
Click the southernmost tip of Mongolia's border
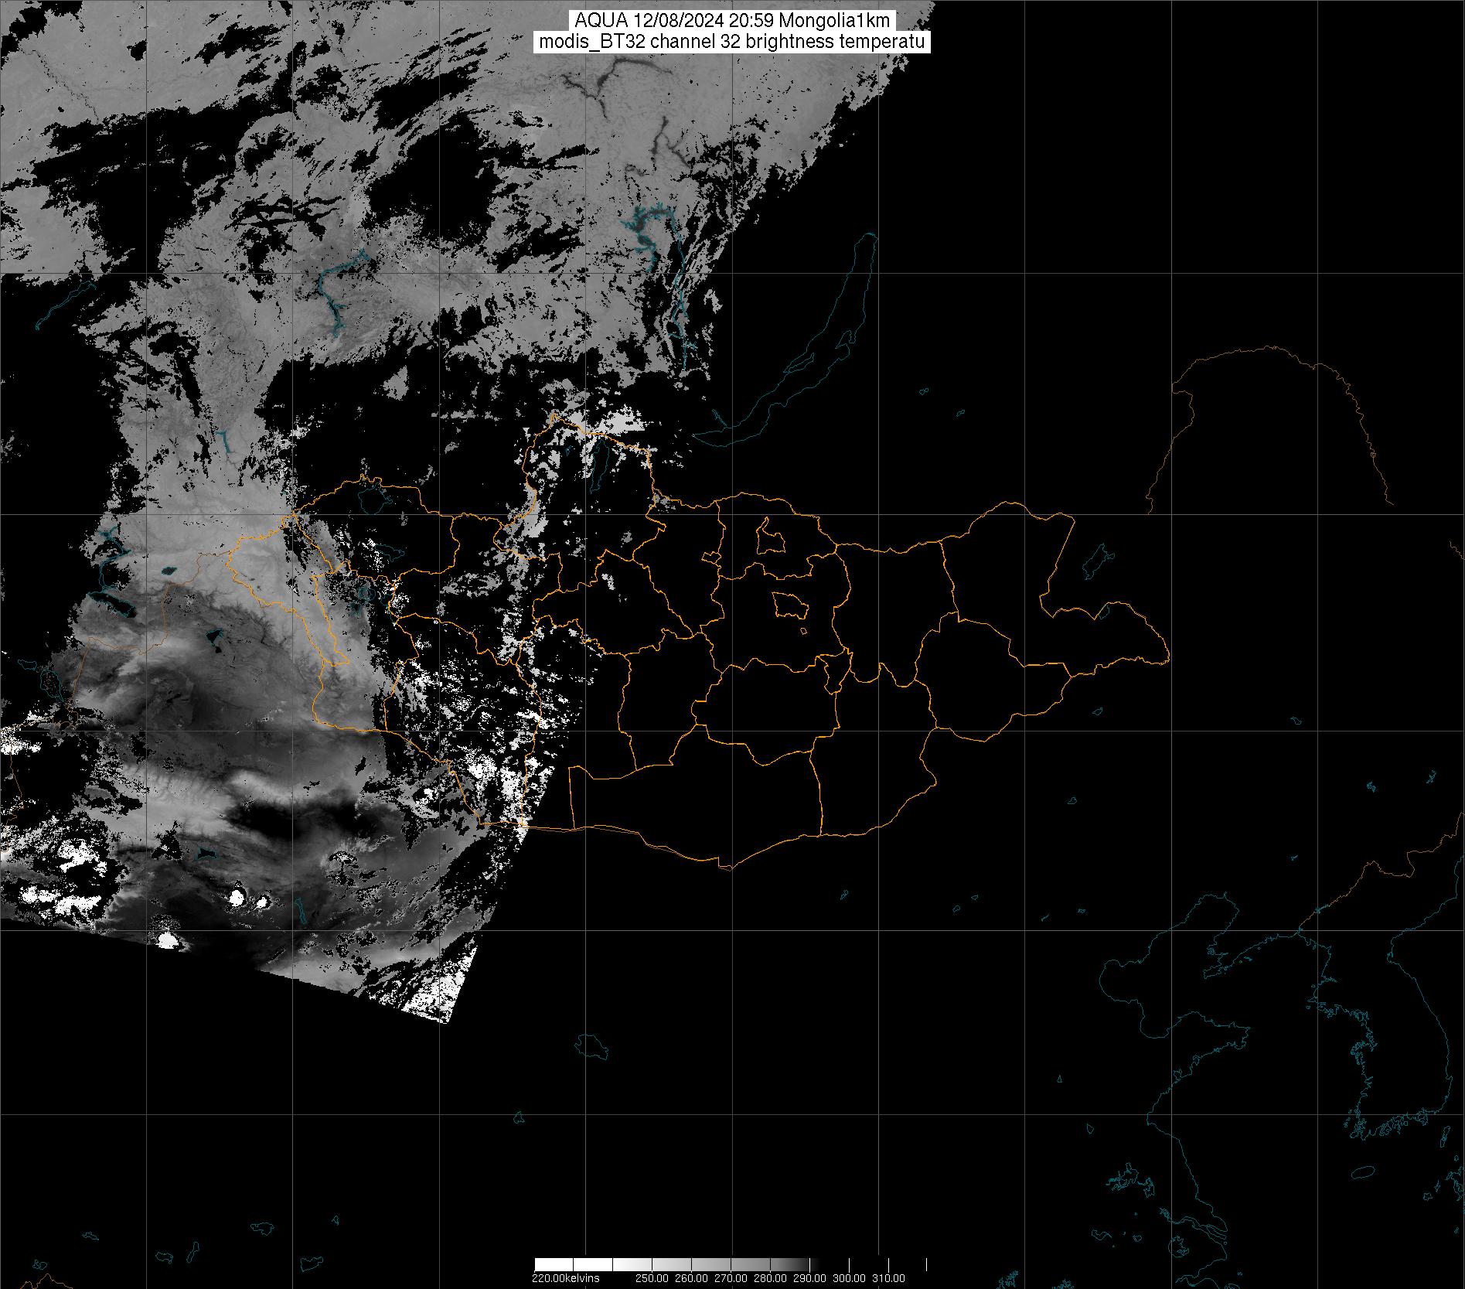(727, 868)
